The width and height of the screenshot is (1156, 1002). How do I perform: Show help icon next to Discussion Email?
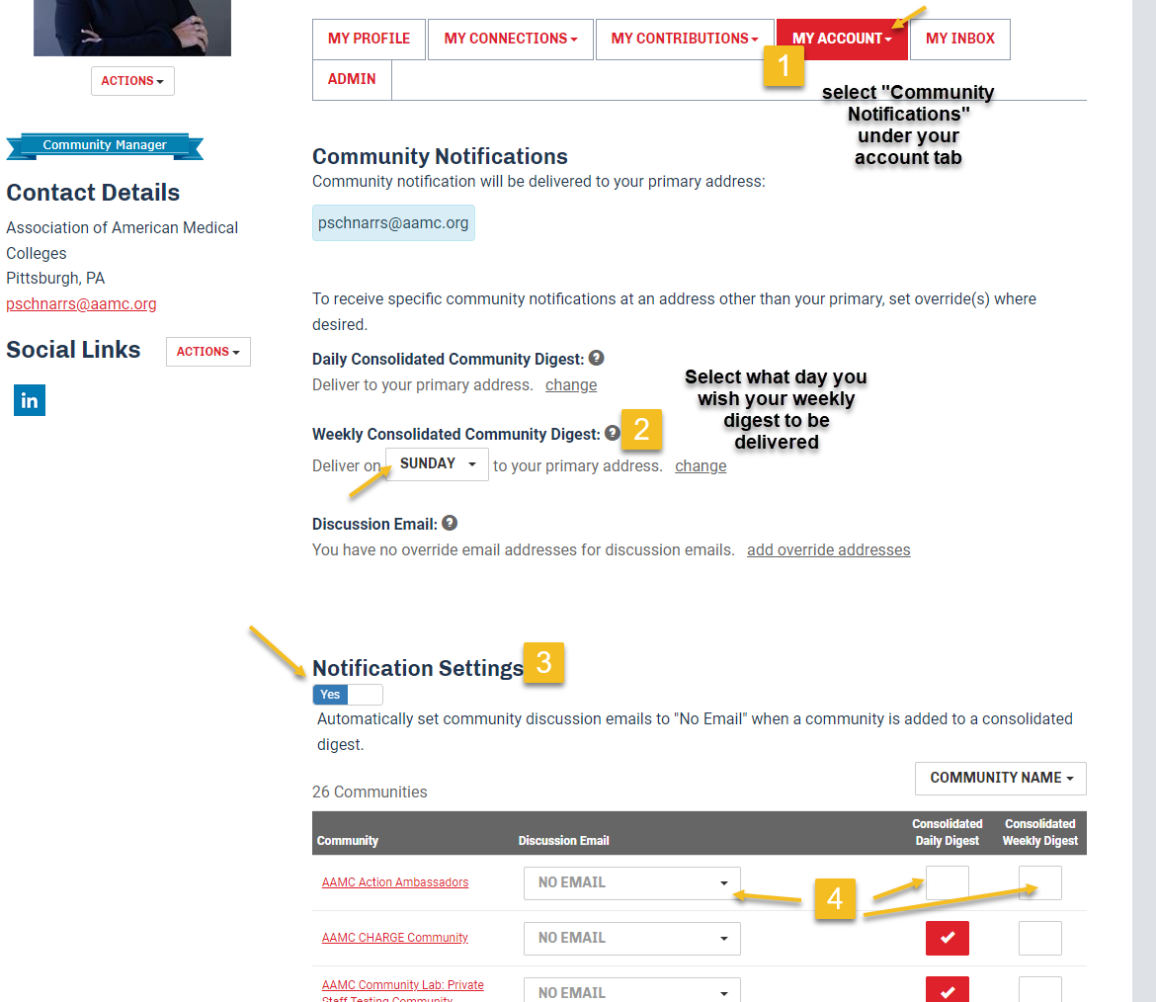[450, 523]
